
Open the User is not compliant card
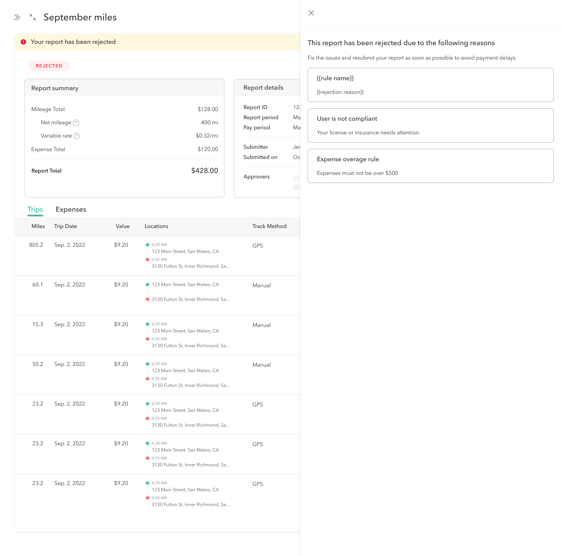[430, 125]
